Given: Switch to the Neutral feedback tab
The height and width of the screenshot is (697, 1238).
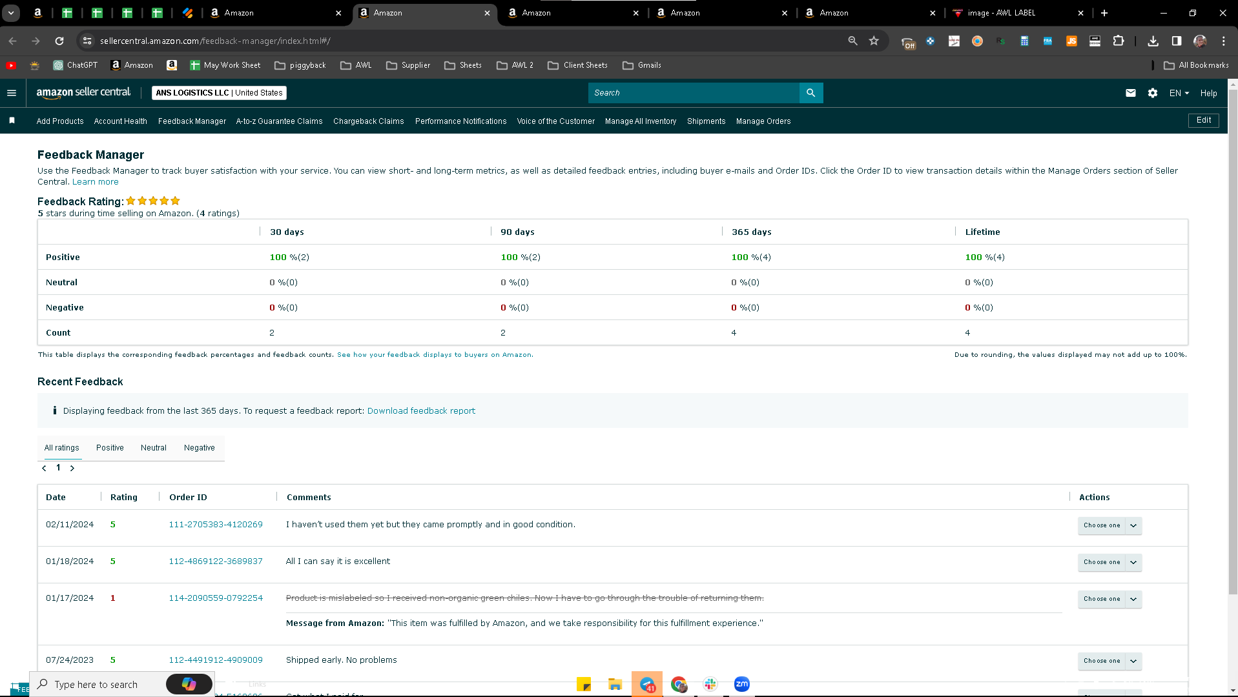Looking at the screenshot, I should click(154, 448).
